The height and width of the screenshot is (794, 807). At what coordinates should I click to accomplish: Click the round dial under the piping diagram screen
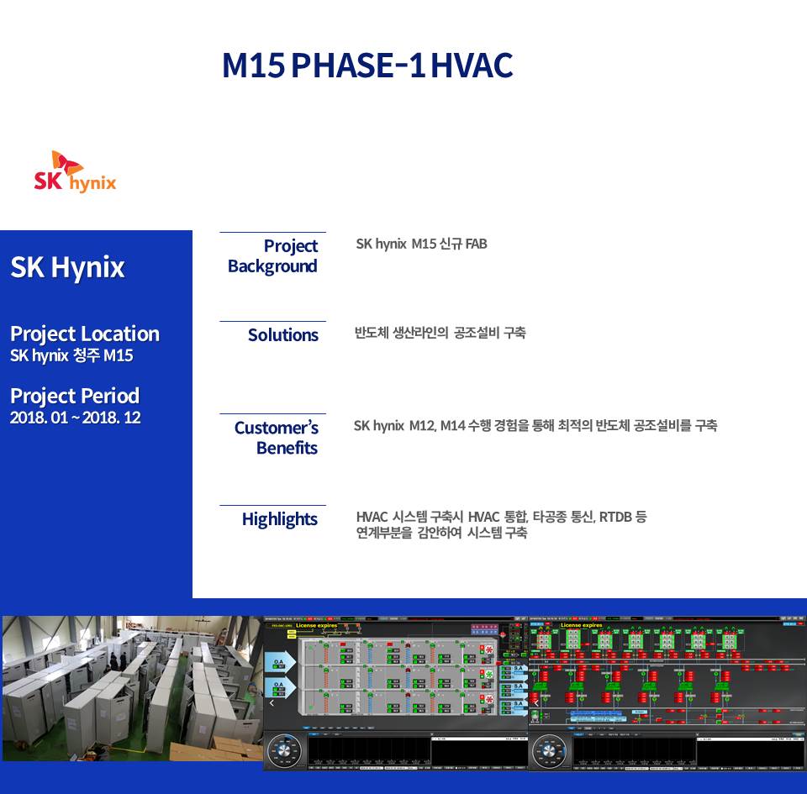click(x=549, y=751)
